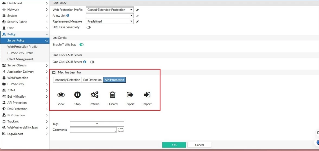The image size is (319, 151).
Task: Click the Web Vulnerability Scan icon
Action: point(4,128)
